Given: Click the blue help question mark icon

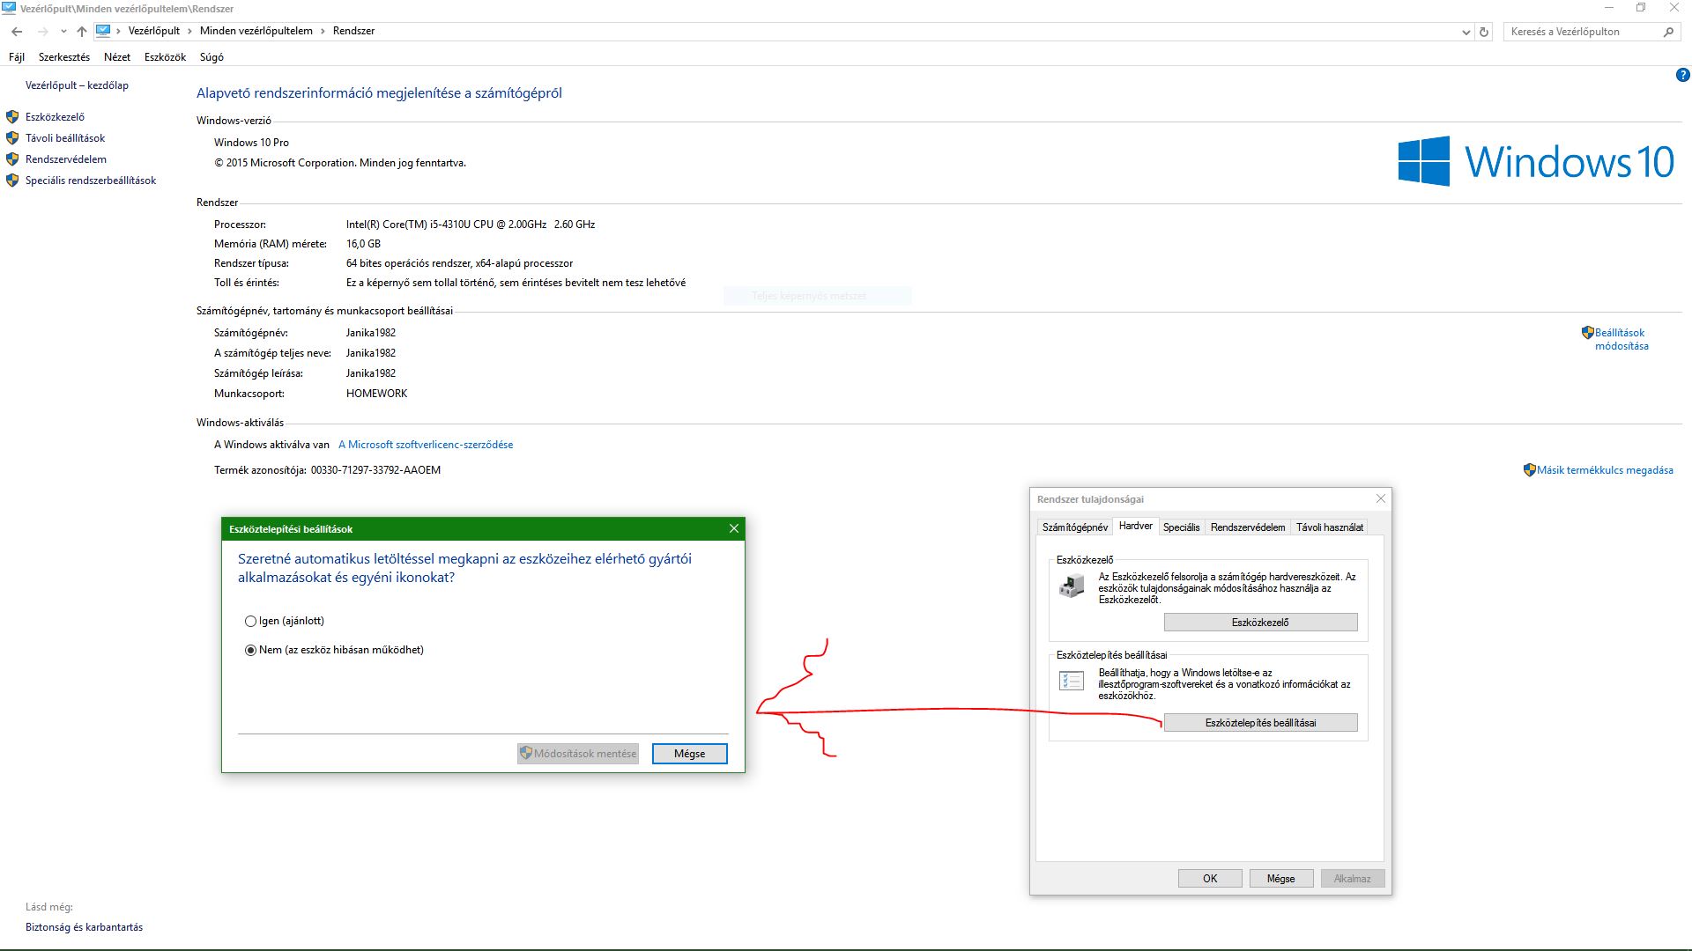Looking at the screenshot, I should (1682, 76).
